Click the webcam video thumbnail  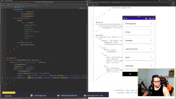(156, 82)
